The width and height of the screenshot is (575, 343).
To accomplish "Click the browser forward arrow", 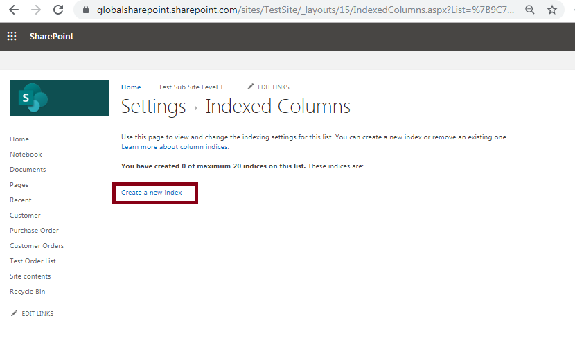I will tap(36, 10).
